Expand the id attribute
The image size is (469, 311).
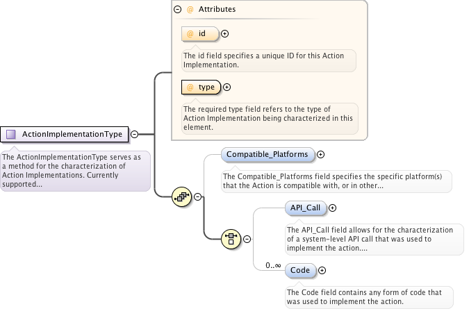coord(224,33)
